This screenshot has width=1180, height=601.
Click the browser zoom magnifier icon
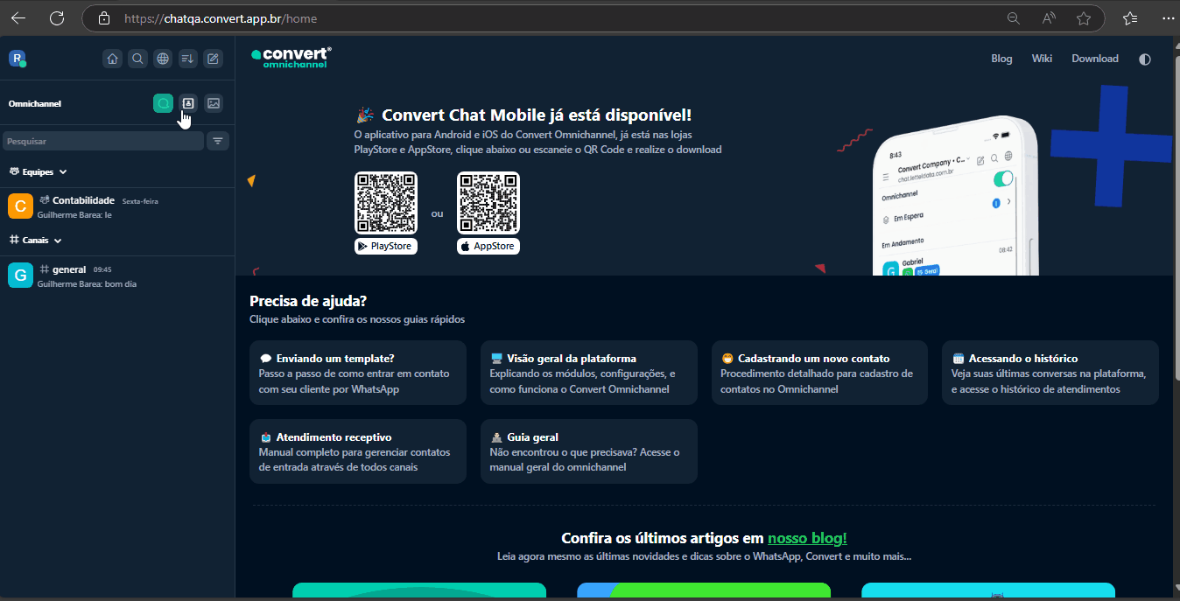click(x=1014, y=17)
